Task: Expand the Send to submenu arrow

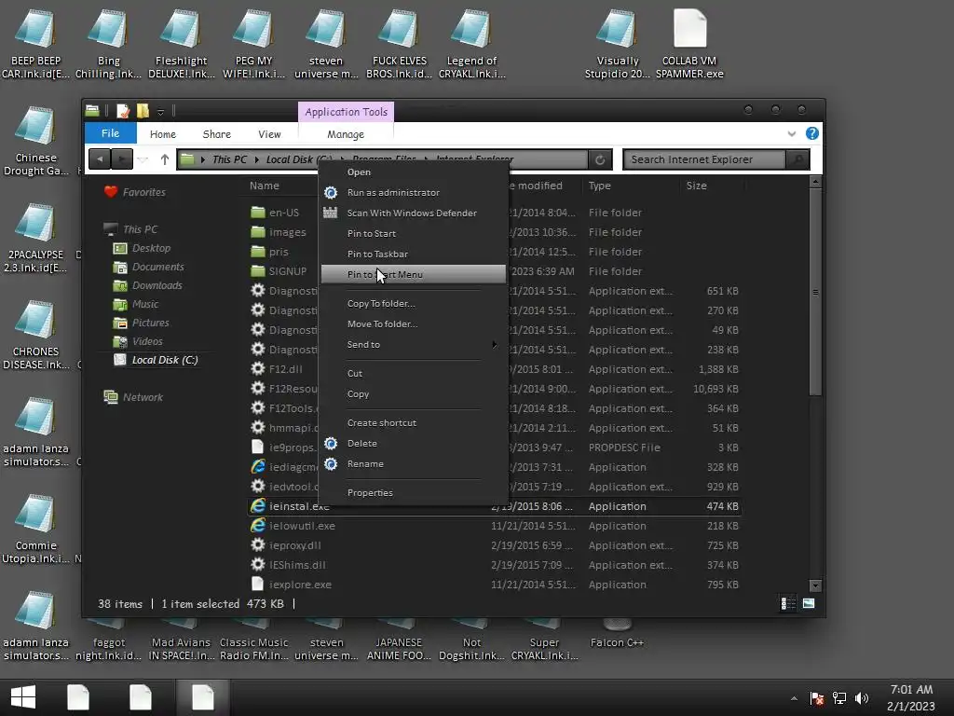Action: [494, 345]
